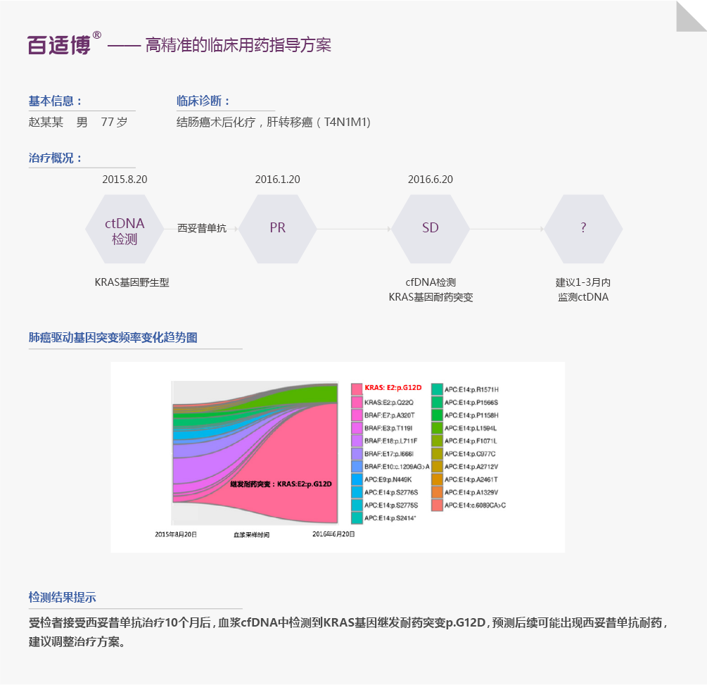Viewport: 707px width, 685px height.
Task: Click the 西妥昔单抗 arrow label
Action: click(x=202, y=228)
